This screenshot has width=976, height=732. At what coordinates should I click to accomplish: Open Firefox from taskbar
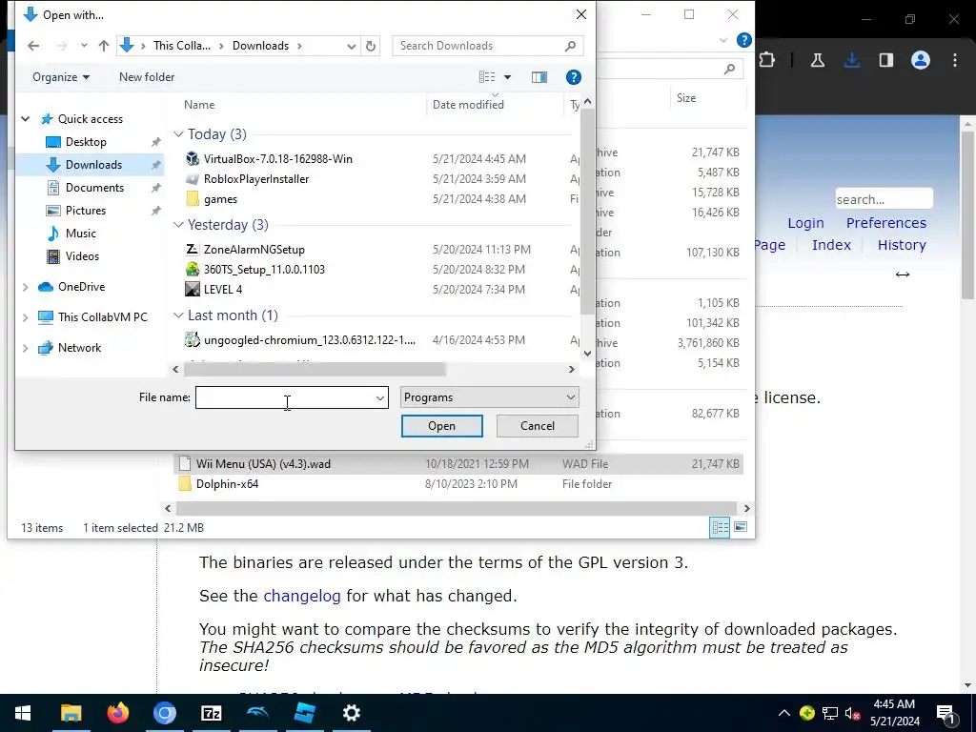click(x=117, y=713)
